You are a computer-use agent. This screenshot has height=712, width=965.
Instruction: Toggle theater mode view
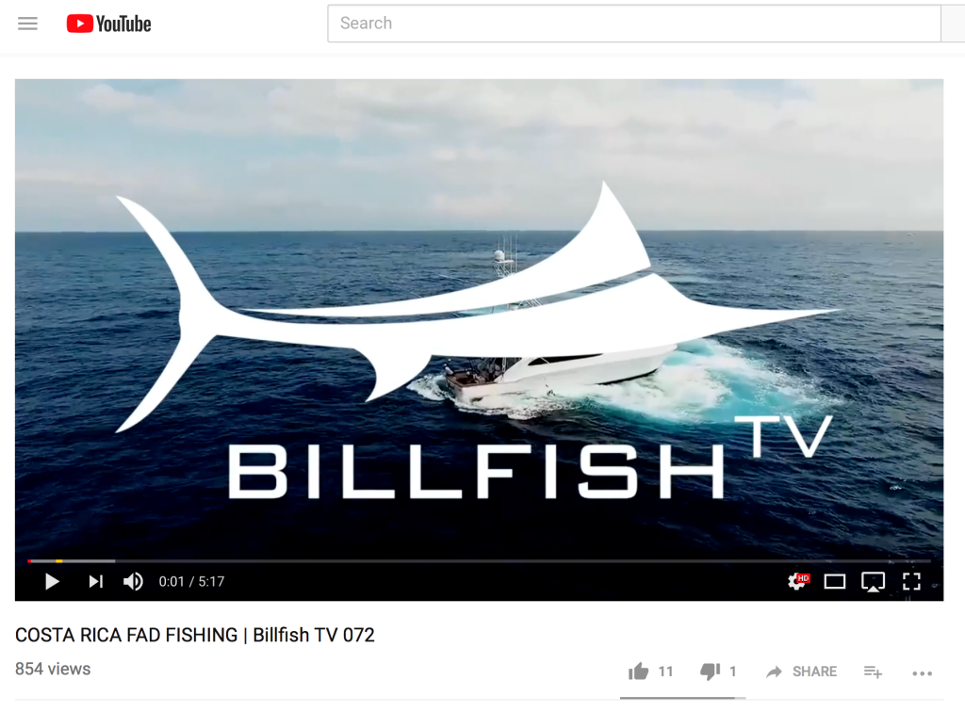point(835,581)
